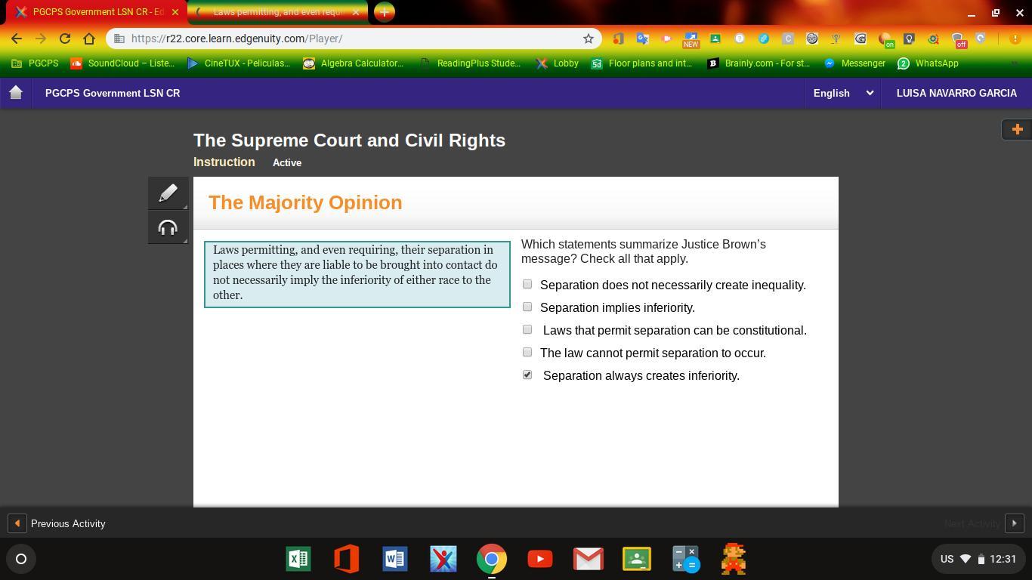Open Edgenuity app on the shelf
Screen dimensions: 1032x580
tap(443, 559)
